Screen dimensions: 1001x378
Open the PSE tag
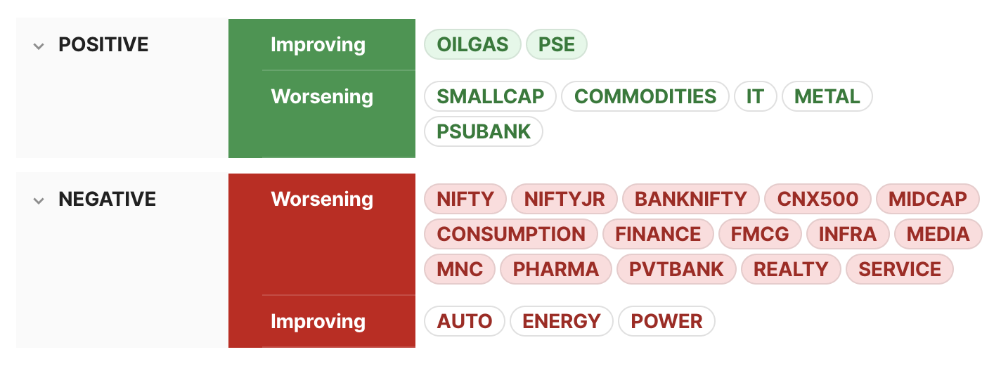click(557, 45)
